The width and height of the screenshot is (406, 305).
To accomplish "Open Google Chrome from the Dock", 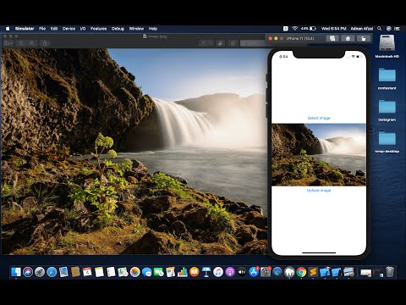I will (x=301, y=272).
